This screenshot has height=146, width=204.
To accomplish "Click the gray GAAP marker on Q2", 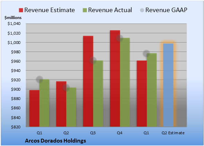I will [x=66, y=88].
